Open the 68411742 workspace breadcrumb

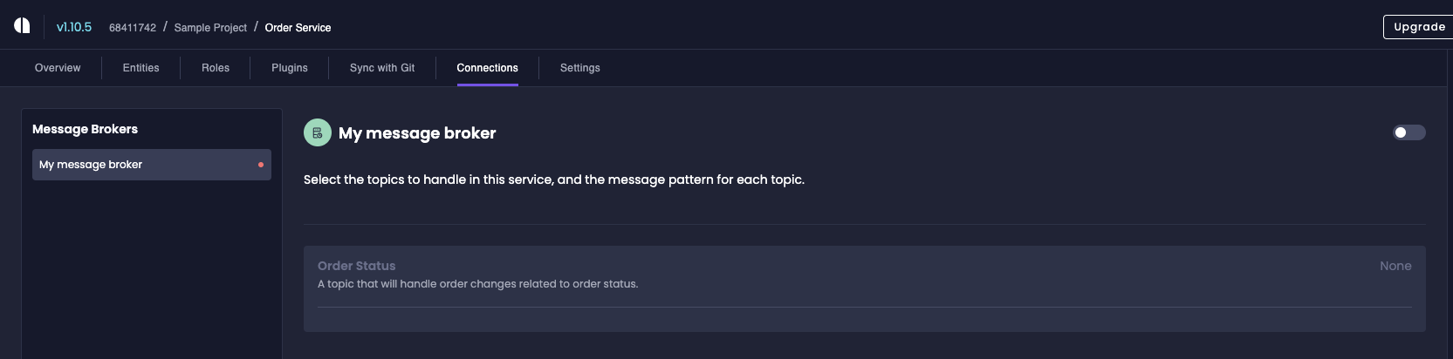click(133, 28)
